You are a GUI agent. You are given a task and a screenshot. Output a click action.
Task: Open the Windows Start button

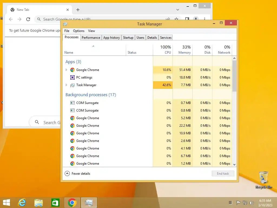pos(6,203)
